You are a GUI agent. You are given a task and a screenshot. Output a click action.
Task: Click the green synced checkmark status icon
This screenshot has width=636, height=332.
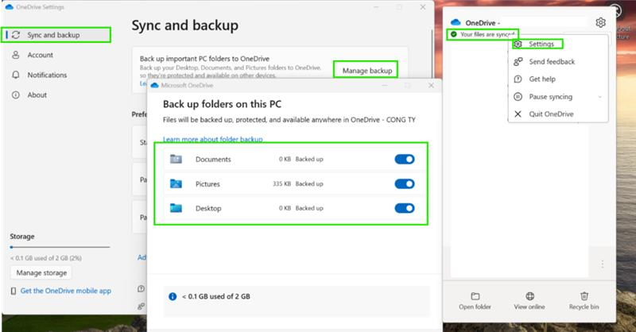click(453, 34)
